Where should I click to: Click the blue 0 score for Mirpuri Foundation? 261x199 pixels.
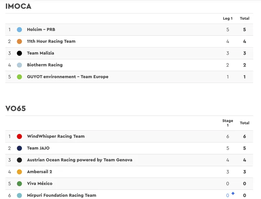click(x=228, y=195)
